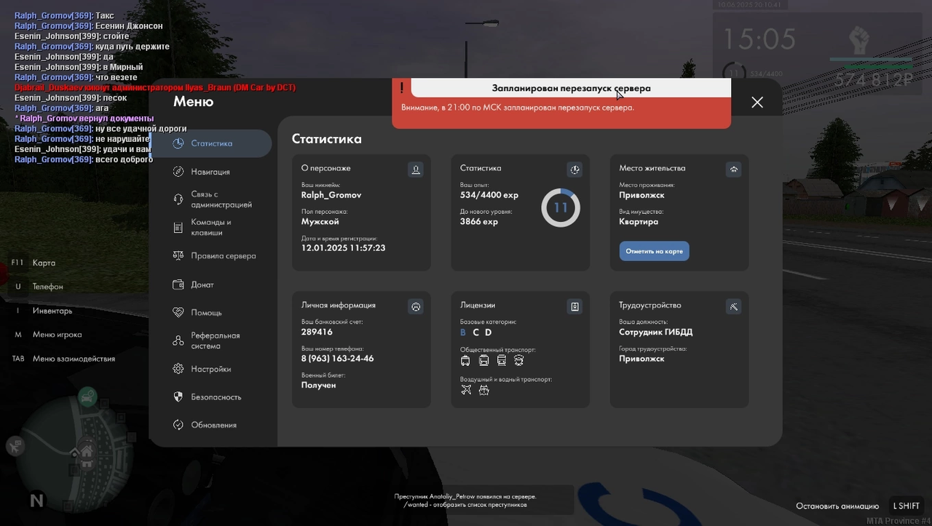Click the red exclamation alert icon
Viewport: 932px width, 526px height.
[x=401, y=88]
